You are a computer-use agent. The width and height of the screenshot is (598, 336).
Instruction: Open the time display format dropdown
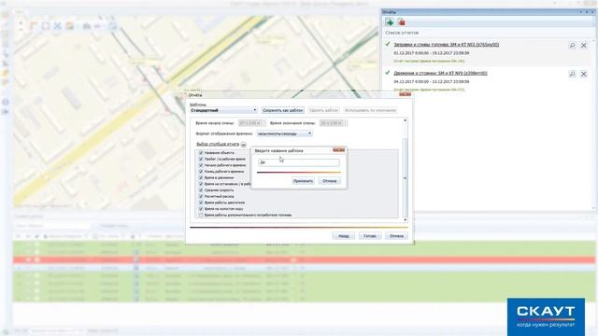click(284, 133)
